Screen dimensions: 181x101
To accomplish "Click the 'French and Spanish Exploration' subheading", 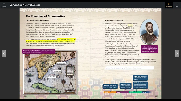I will click(x=37, y=20).
